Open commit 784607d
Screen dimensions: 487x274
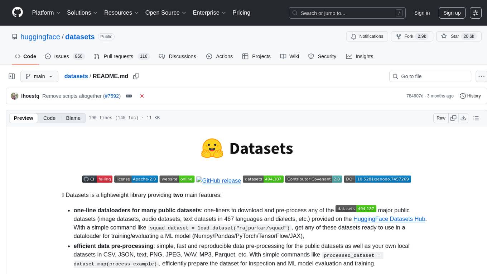(x=415, y=96)
